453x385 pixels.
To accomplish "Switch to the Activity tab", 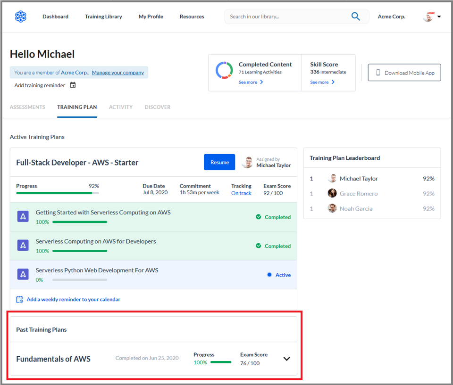I will coord(121,107).
